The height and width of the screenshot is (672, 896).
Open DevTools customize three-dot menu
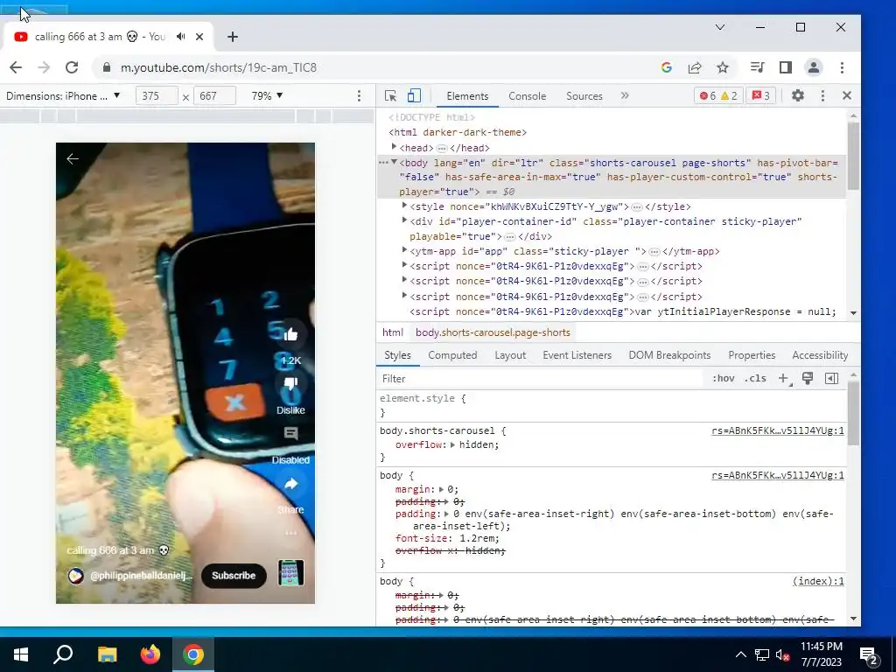[x=822, y=95]
